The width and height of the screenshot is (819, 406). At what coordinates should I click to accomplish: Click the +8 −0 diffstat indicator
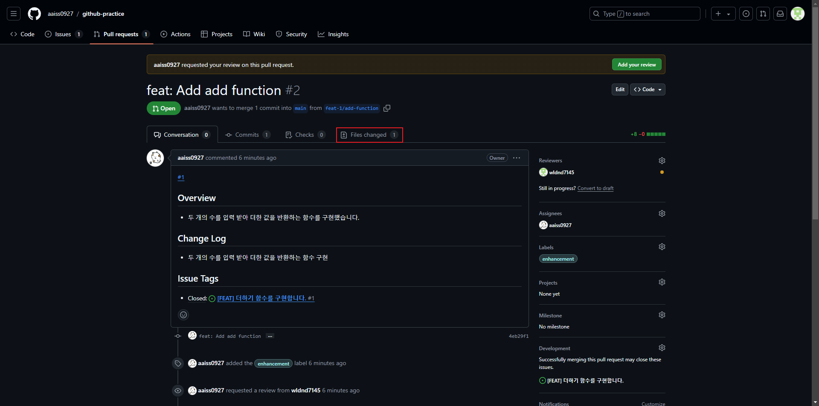tap(648, 134)
